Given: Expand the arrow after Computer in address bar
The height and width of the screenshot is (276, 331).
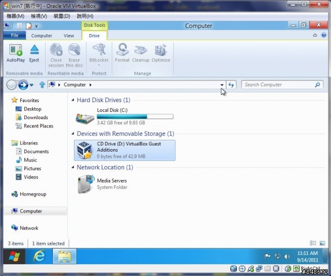Looking at the screenshot, I should [91, 85].
